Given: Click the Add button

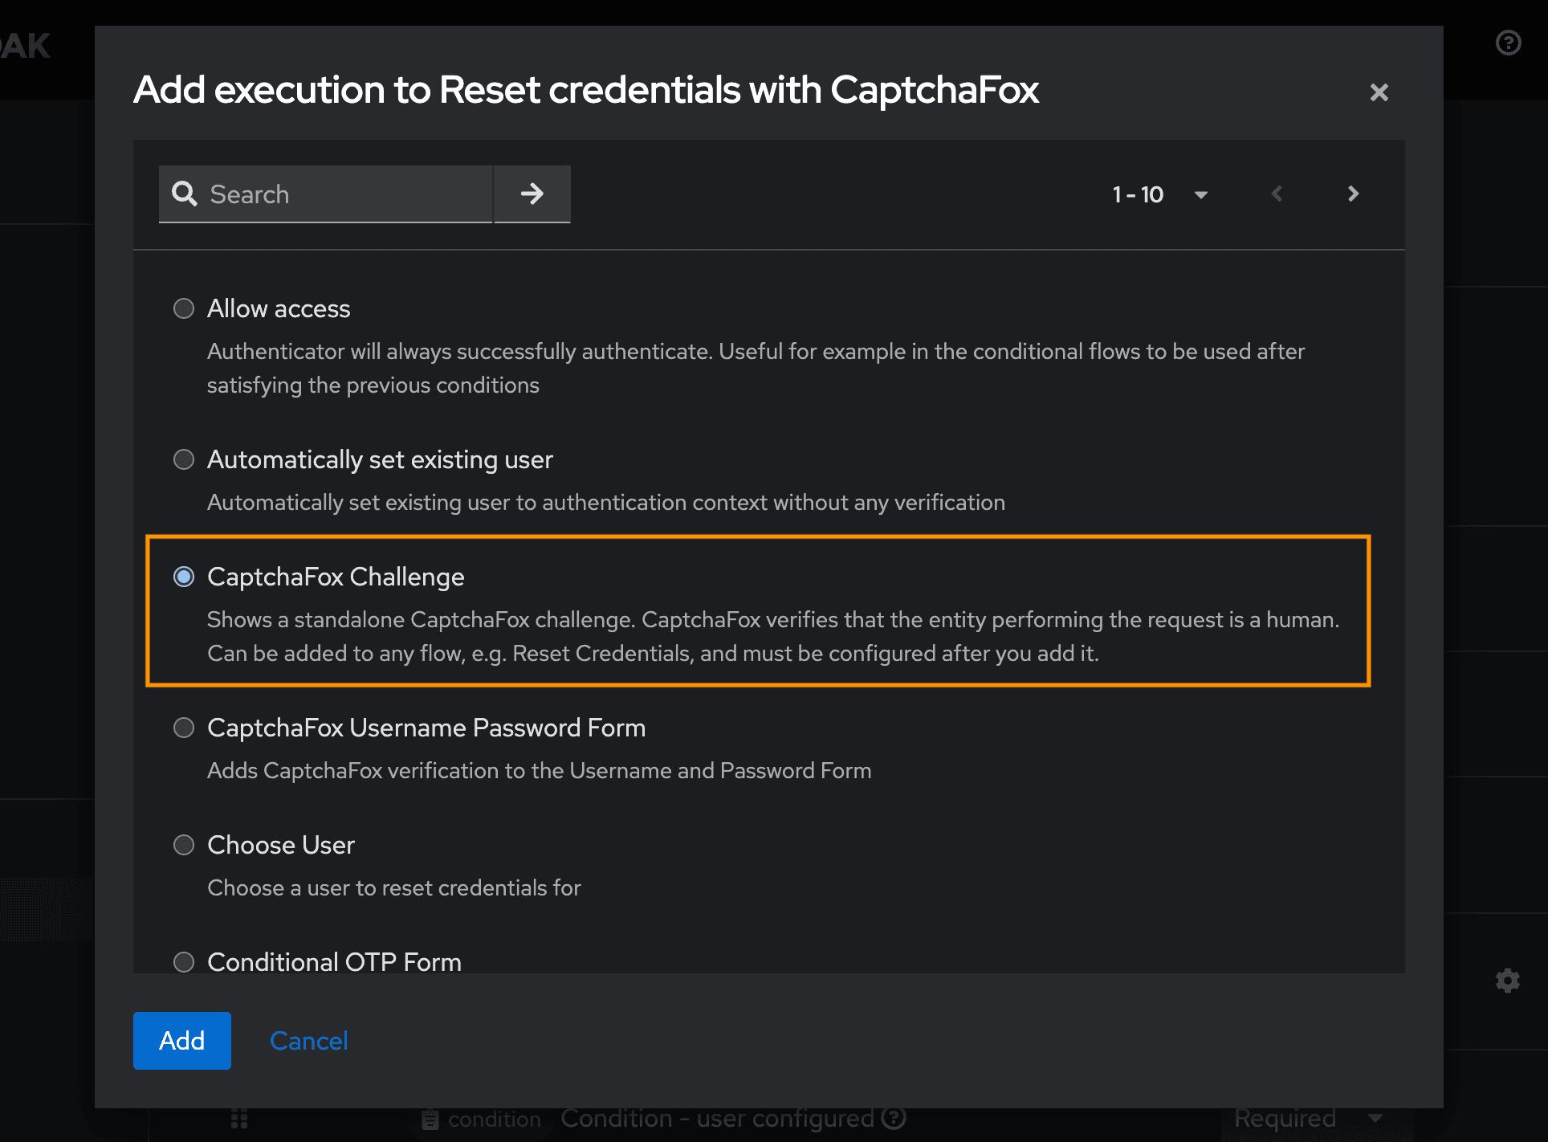Looking at the screenshot, I should 182,1041.
